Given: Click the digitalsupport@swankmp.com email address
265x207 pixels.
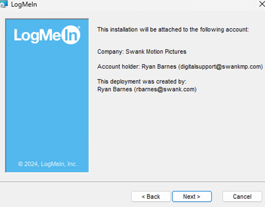Looking at the screenshot, I should 220,67.
